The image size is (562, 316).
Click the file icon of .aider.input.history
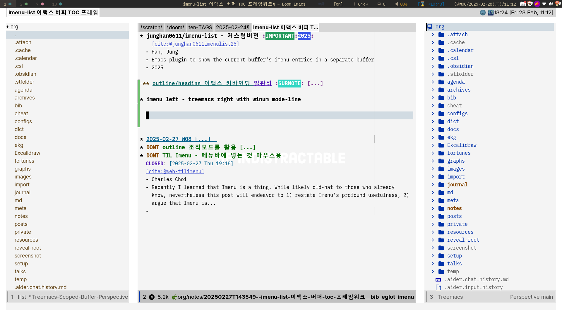click(x=438, y=287)
